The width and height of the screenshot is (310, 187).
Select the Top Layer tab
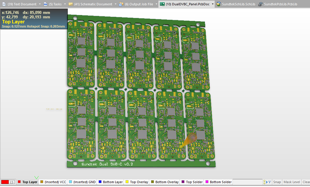28,182
